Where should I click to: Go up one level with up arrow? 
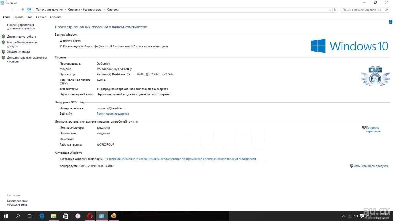tap(23, 10)
